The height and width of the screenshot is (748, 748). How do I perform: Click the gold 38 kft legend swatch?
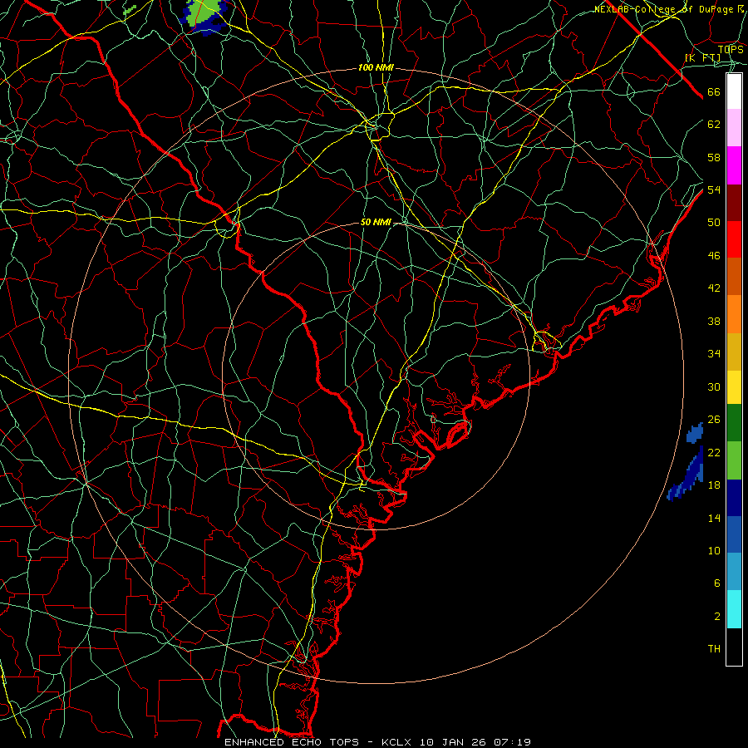tap(734, 352)
